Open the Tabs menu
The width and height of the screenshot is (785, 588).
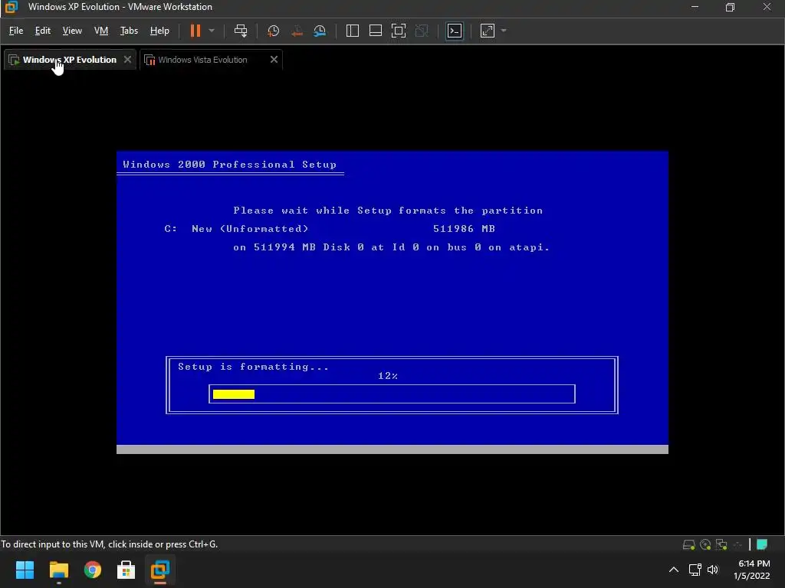[x=129, y=31]
